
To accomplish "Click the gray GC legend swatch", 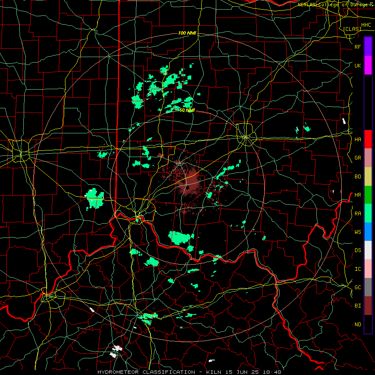I will click(x=368, y=287).
